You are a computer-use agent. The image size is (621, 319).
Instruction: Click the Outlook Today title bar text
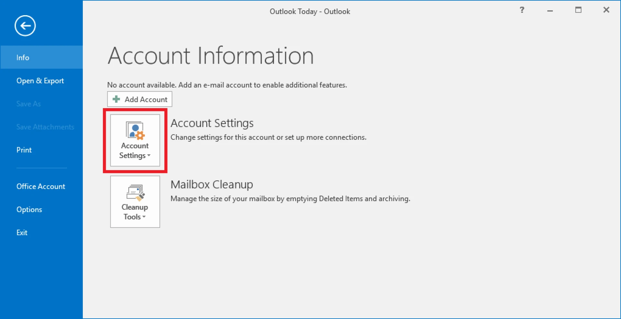[310, 12]
